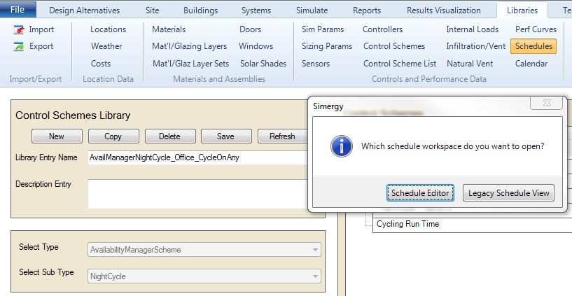Switch to the Reports tab
This screenshot has width=572, height=296.
367,10
